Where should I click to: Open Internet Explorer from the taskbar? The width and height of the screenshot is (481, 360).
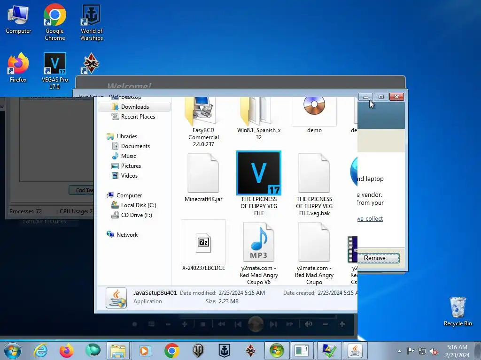click(40, 351)
